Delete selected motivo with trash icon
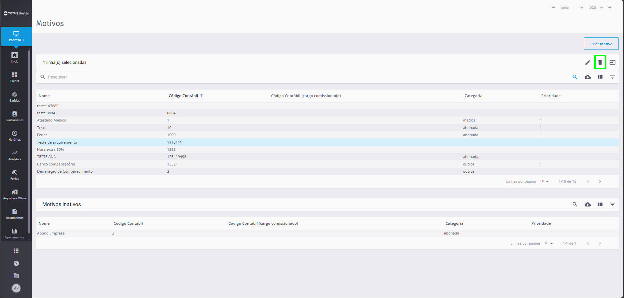The height and width of the screenshot is (298, 624). [600, 62]
